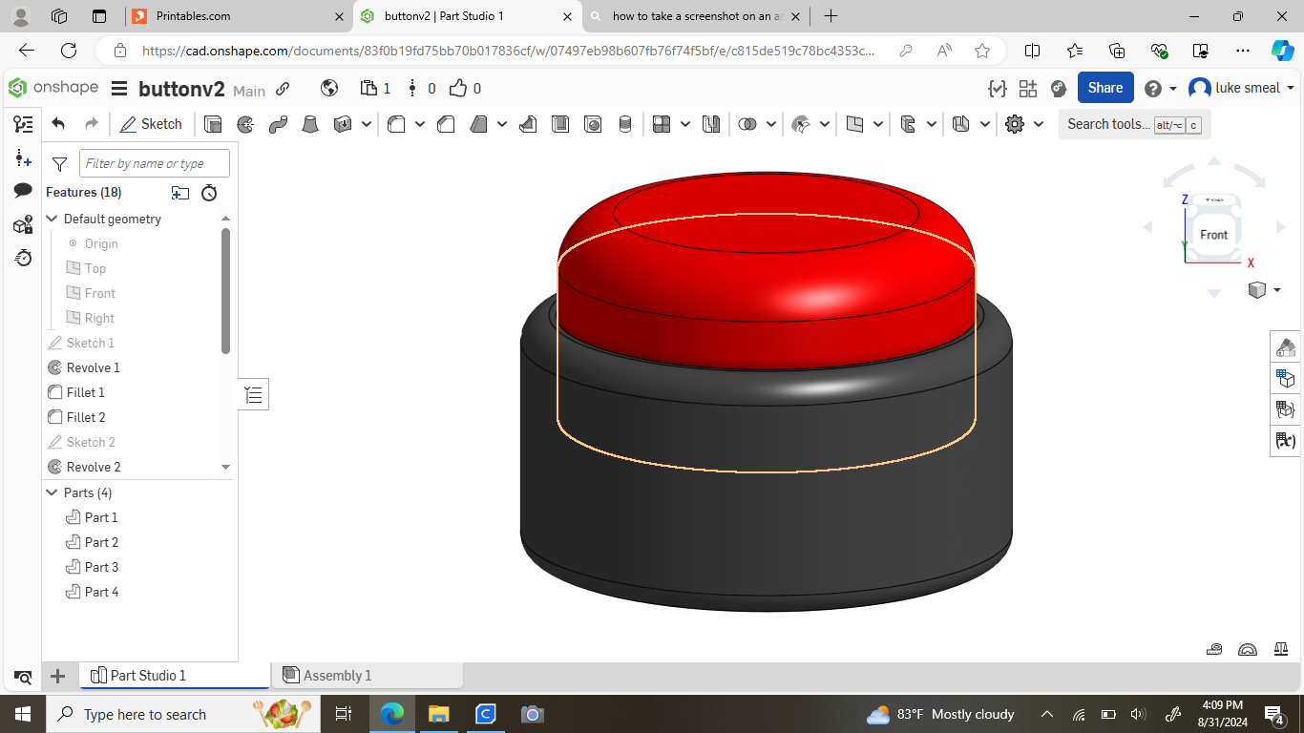Collapse the Parts (4) group
Screen dimensions: 1304x733
tap(53, 492)
